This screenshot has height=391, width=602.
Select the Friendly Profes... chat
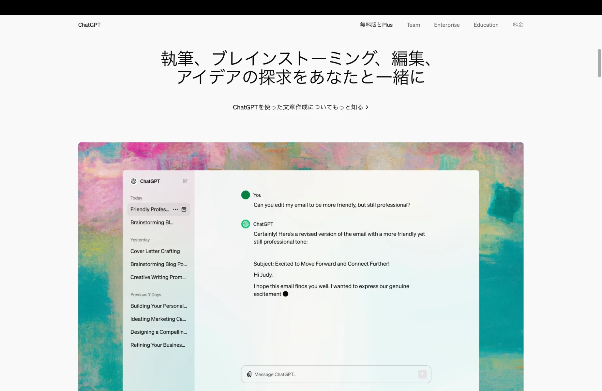click(x=158, y=210)
